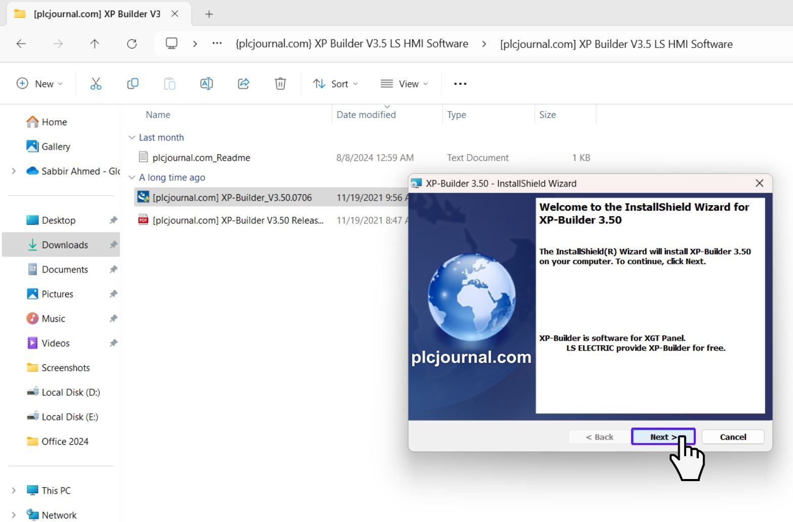Expand the Sabbir Ahmed OneDrive node

tap(14, 171)
